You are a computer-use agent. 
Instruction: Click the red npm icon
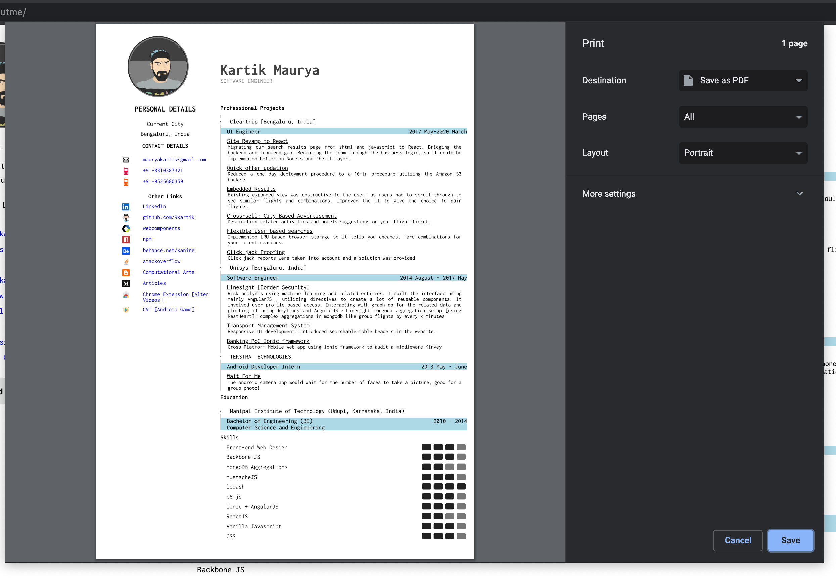126,240
